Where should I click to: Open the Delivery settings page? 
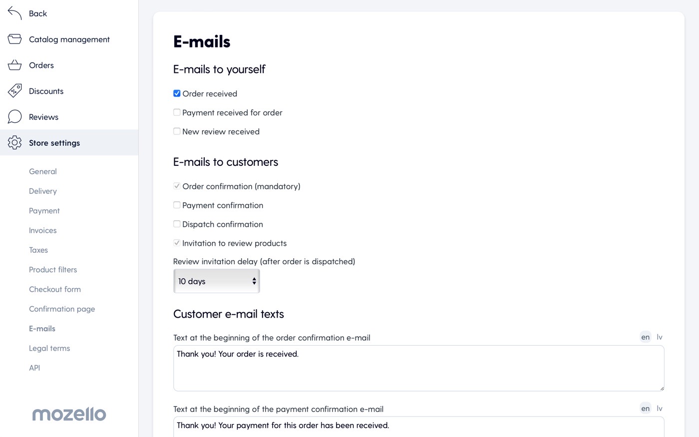[43, 191]
